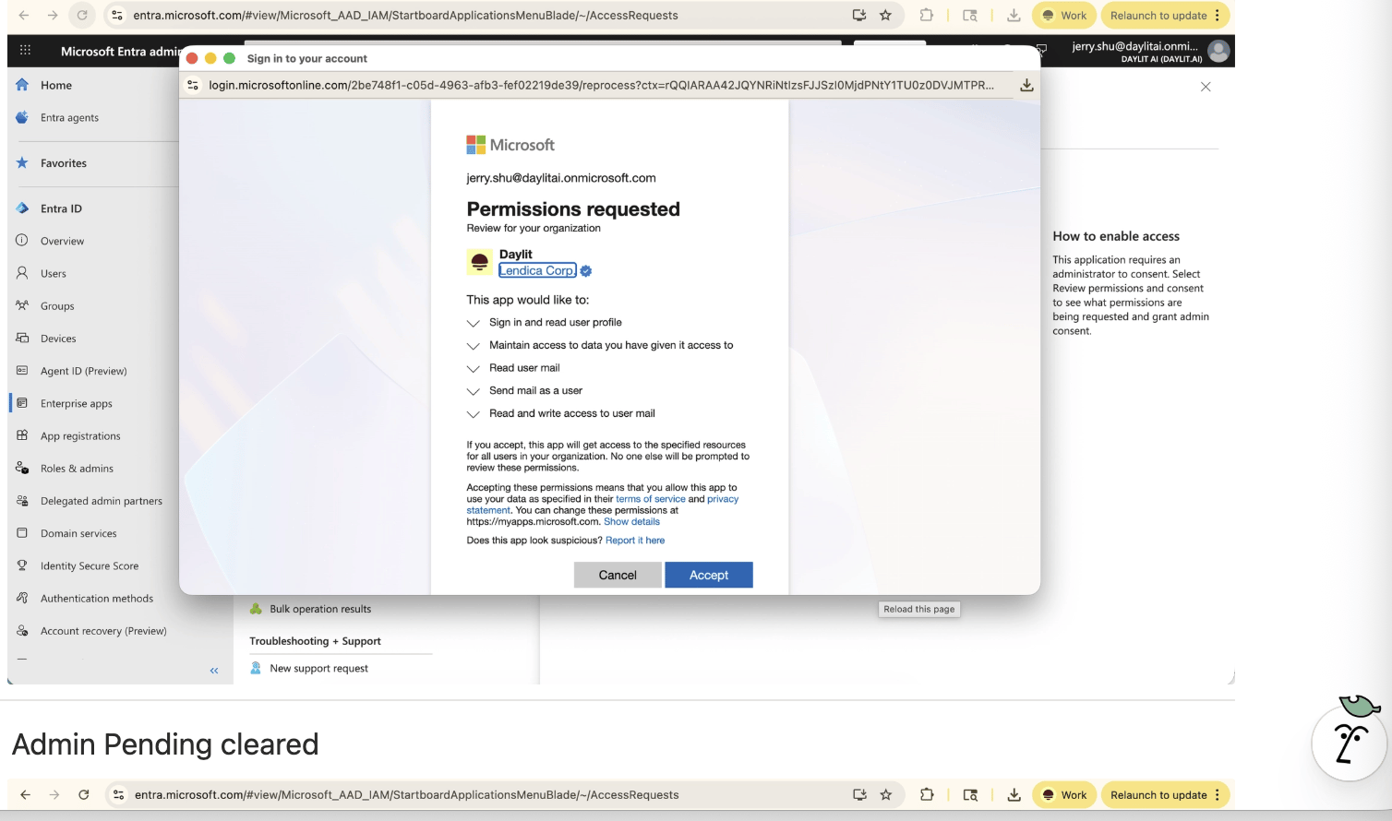Click 'Report it here' link
This screenshot has height=821, width=1392.
[x=635, y=541]
